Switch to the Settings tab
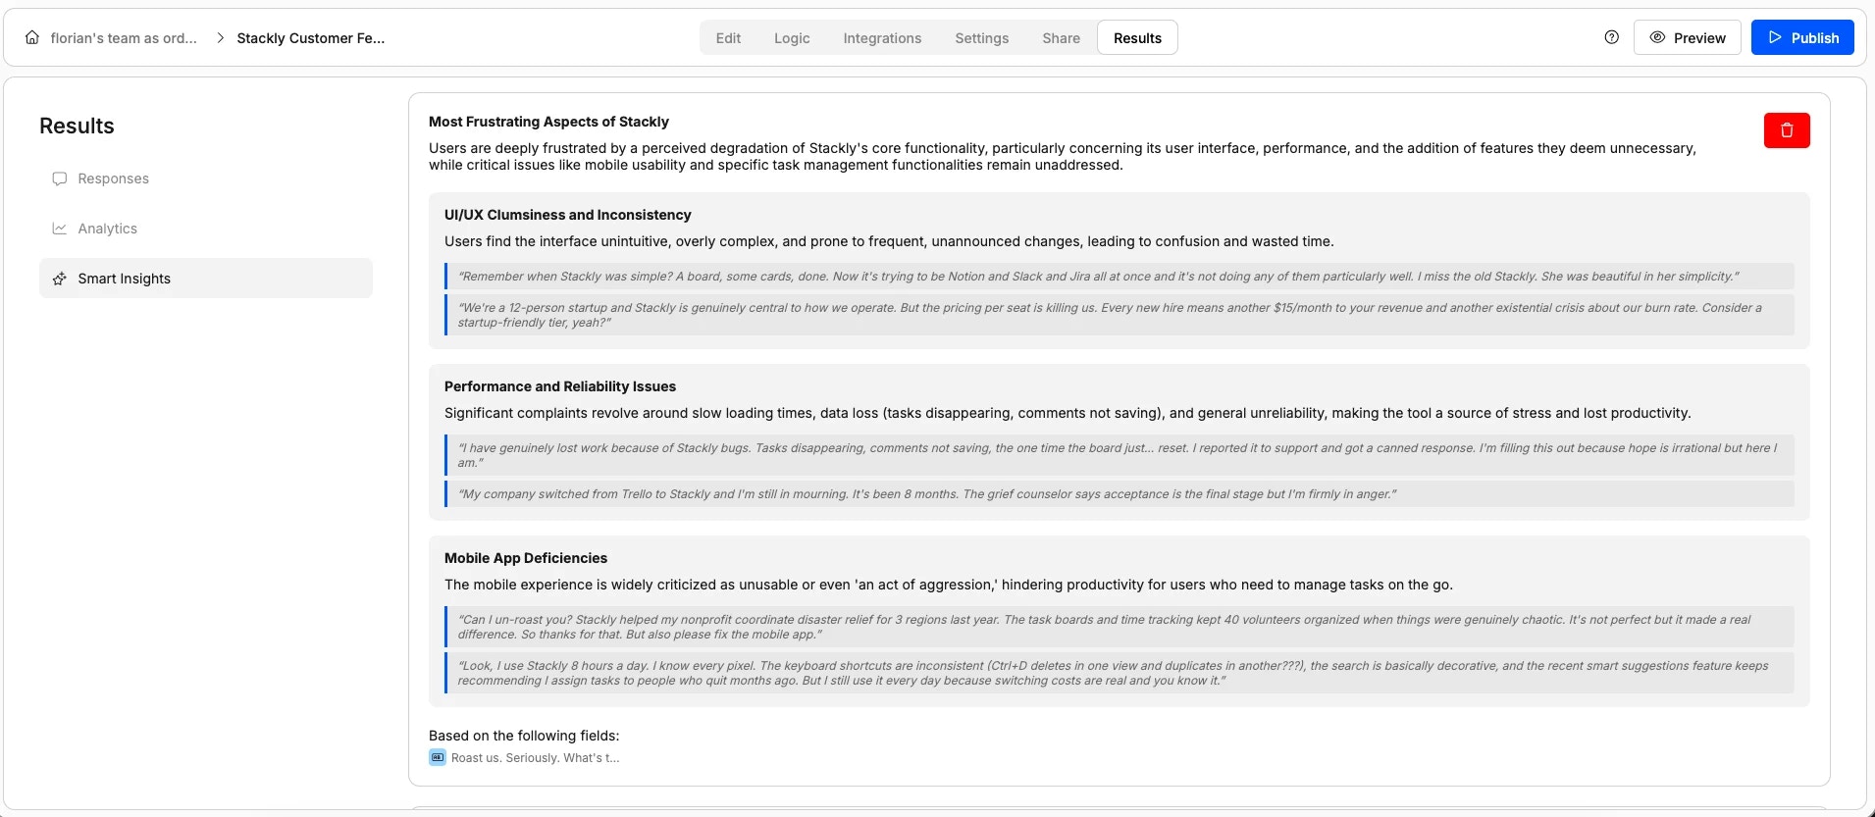The width and height of the screenshot is (1875, 817). [981, 37]
